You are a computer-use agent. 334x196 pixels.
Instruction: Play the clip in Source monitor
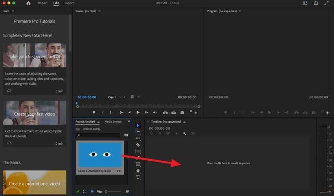point(138,112)
